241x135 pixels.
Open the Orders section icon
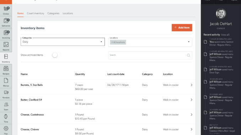tap(6, 9)
